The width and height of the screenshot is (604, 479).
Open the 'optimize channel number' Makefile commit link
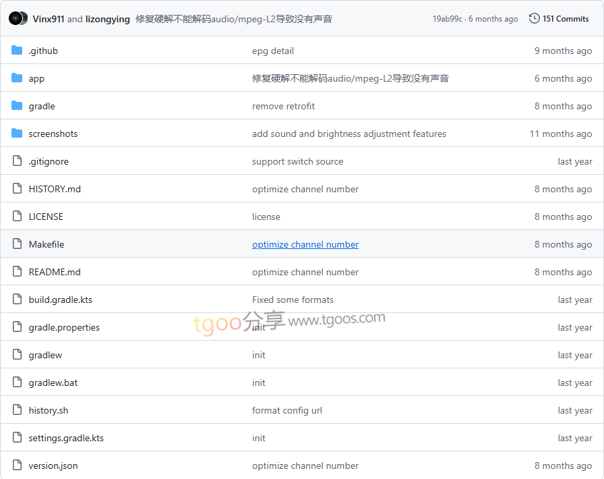pos(305,244)
